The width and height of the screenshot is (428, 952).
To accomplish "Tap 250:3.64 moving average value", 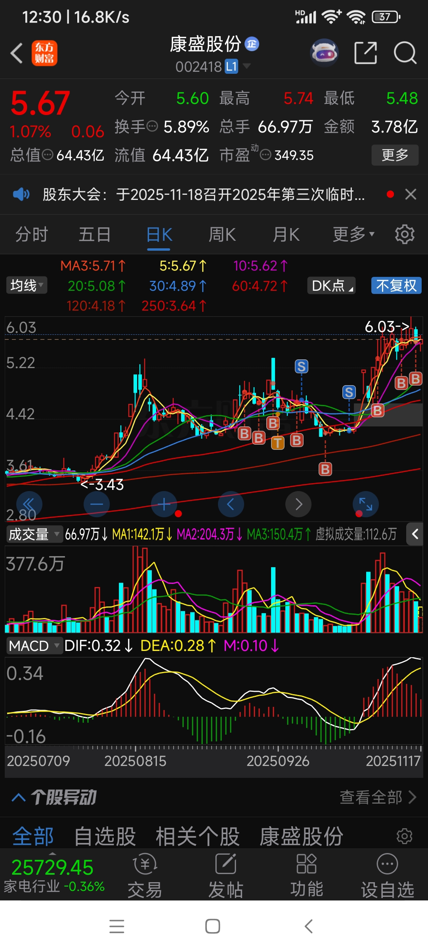I will 174,305.
